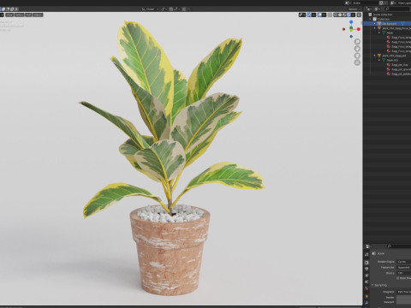Open properties editor type dropdown
411x308 pixels.
point(368,246)
